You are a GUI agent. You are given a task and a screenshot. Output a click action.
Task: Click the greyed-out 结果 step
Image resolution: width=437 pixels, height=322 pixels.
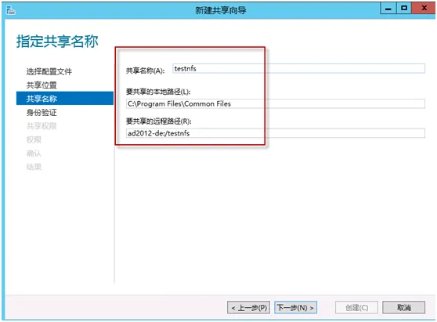point(34,167)
